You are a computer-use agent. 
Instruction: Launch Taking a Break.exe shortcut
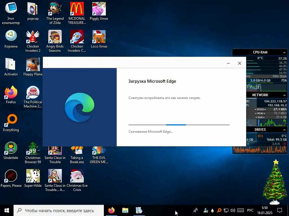coord(77,155)
